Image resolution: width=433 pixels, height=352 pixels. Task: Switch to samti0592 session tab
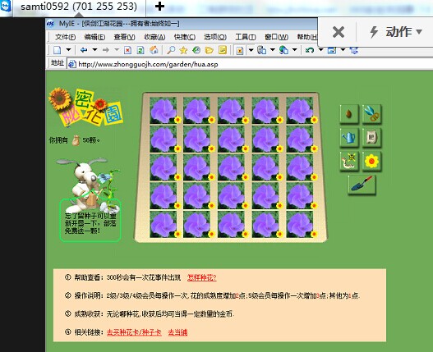click(79, 7)
